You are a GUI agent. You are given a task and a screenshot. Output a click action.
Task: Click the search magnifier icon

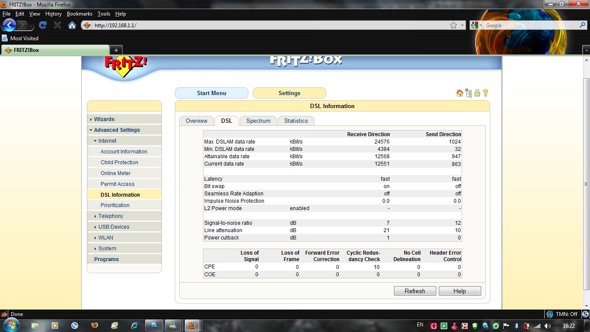(582, 25)
